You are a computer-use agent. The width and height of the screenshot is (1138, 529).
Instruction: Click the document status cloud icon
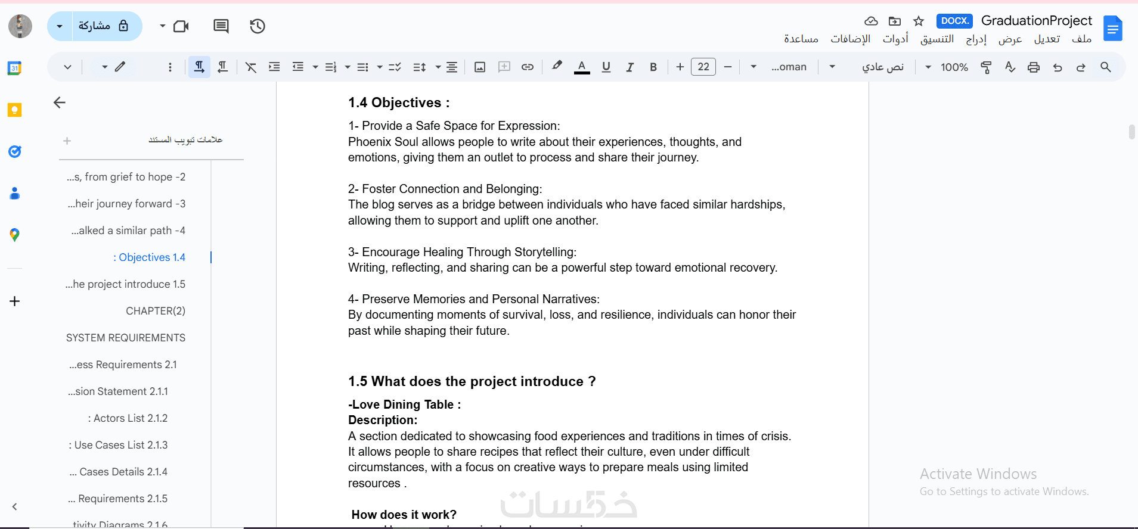[871, 21]
